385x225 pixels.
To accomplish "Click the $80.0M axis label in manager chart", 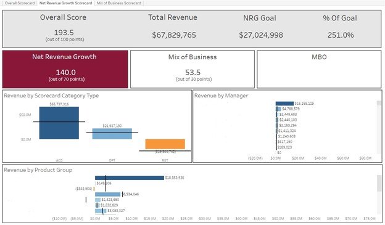I will [x=365, y=158].
